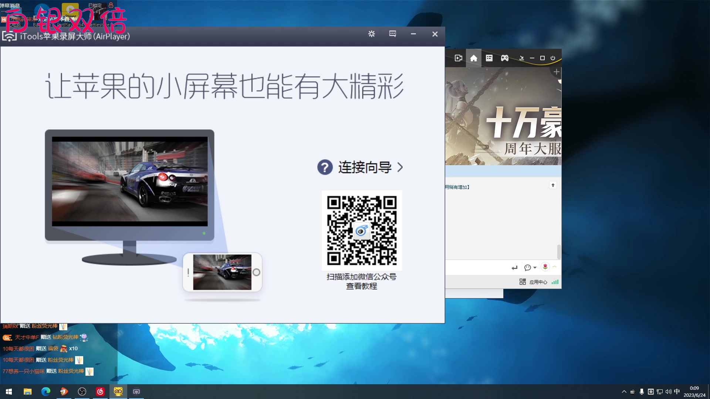The height and width of the screenshot is (399, 710).
Task: Click the 连接向导 link text
Action: (x=365, y=167)
